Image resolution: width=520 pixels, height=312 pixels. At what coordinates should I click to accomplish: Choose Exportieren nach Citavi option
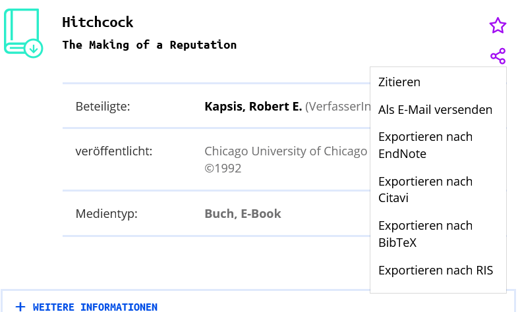point(426,190)
